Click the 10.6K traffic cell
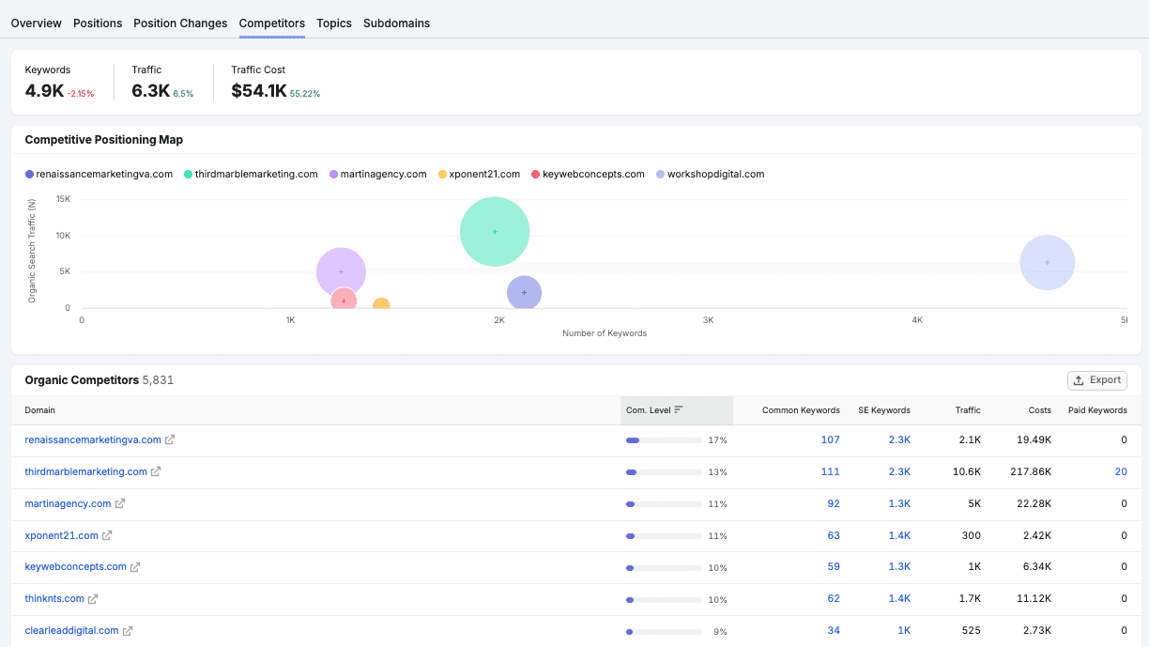This screenshot has width=1149, height=647. point(967,471)
